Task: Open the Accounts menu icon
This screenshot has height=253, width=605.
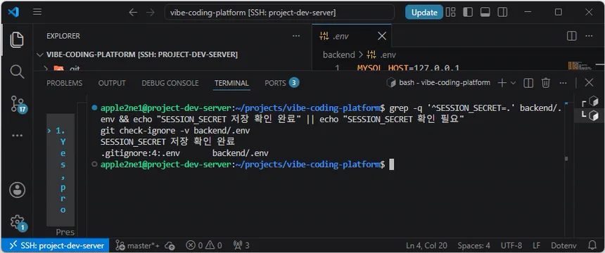Action: (x=17, y=190)
